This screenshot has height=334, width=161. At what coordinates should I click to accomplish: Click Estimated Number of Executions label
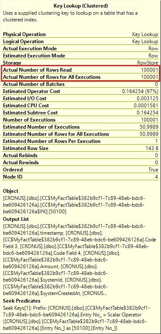click(41, 127)
